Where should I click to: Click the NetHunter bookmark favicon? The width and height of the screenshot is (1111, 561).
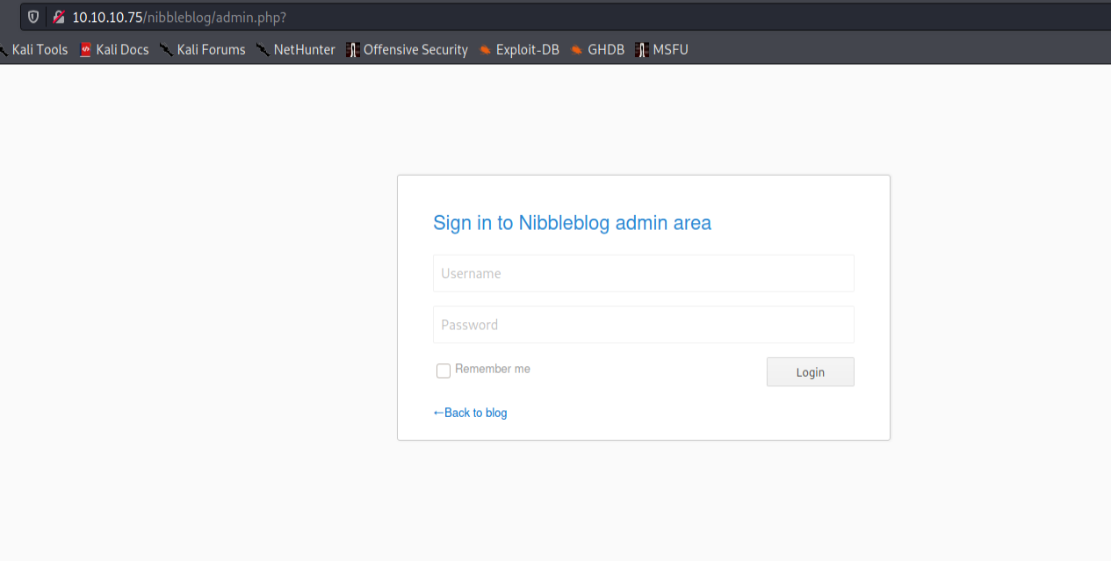[263, 50]
